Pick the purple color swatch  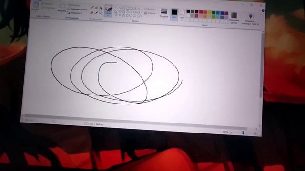[226, 13]
